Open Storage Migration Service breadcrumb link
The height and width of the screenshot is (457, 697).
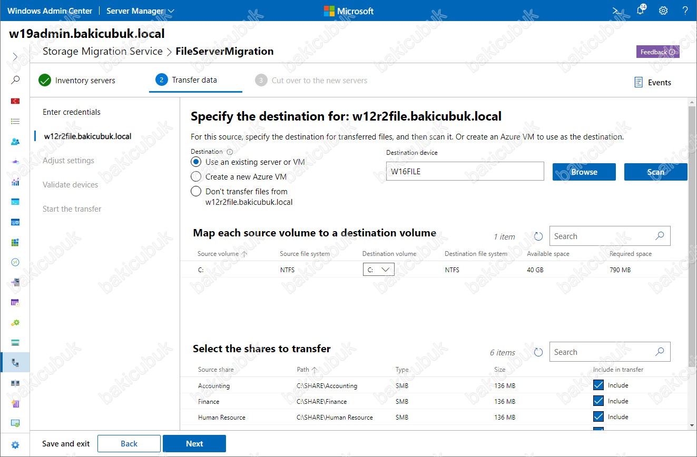(x=103, y=52)
